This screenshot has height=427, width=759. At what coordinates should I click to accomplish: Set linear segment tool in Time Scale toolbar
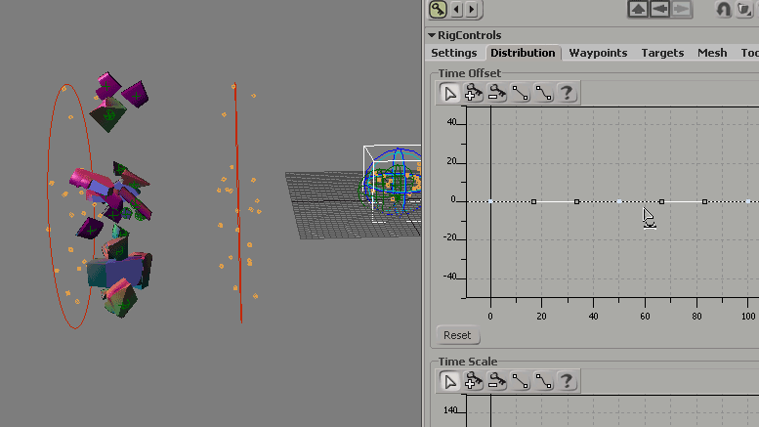coord(520,381)
